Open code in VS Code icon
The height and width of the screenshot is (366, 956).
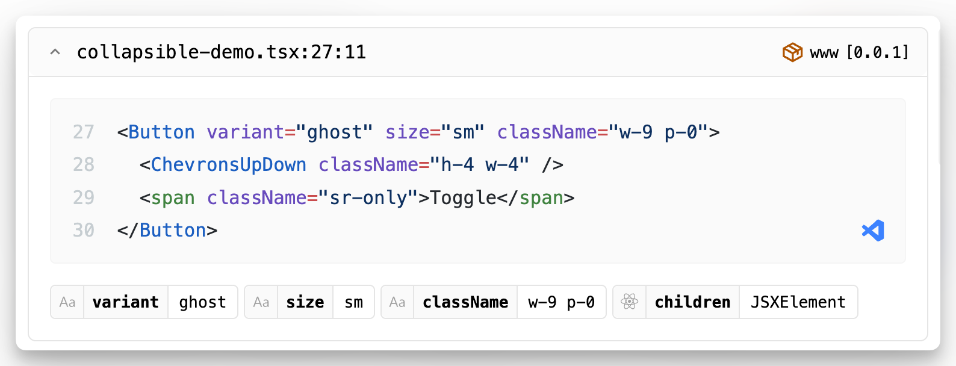pos(873,231)
